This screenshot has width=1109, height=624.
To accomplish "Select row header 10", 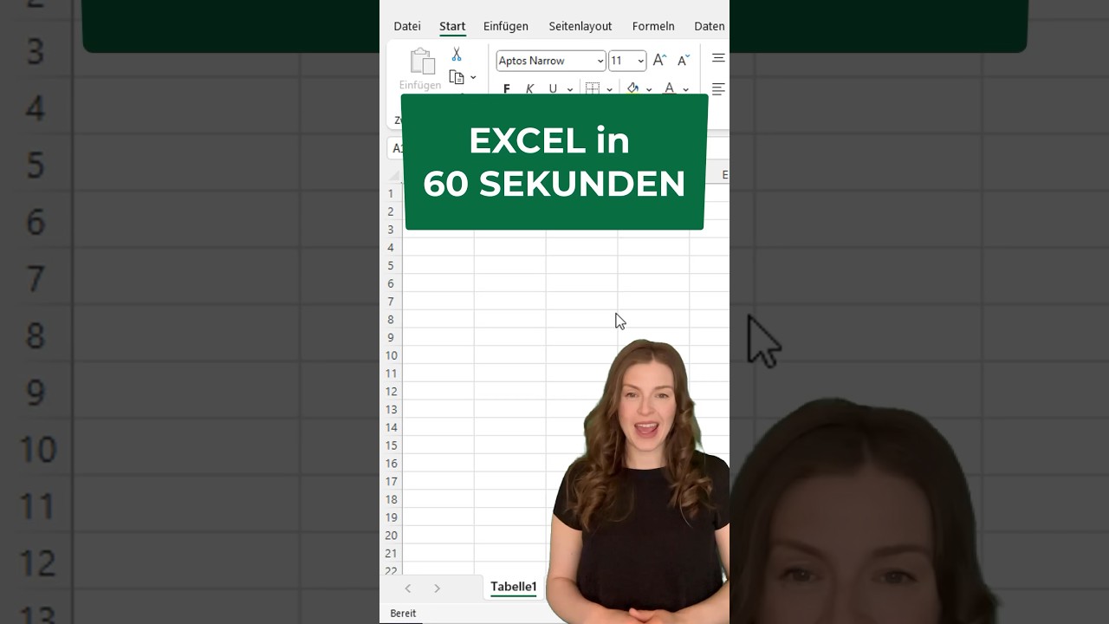I will (391, 355).
